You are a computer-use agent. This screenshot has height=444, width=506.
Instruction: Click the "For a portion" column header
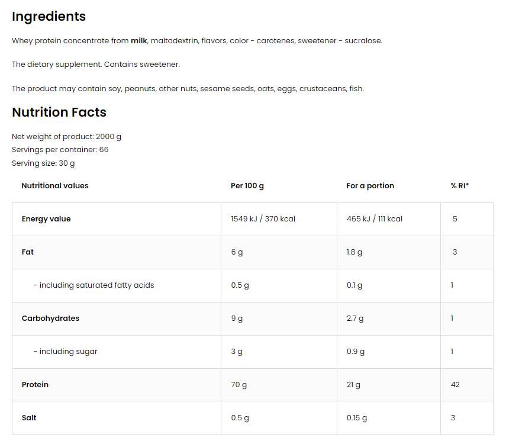[370, 186]
